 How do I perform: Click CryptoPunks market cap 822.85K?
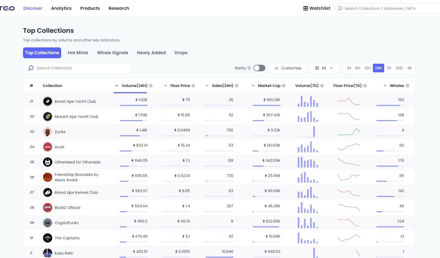coord(272,221)
